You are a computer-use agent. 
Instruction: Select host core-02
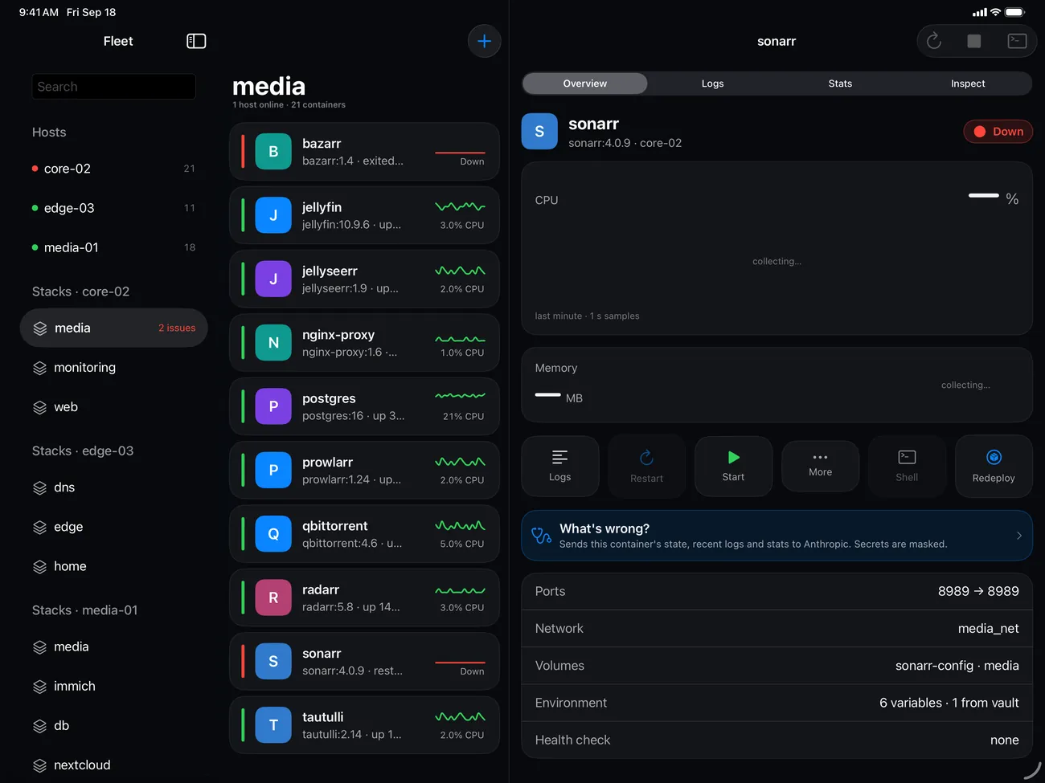click(x=113, y=169)
